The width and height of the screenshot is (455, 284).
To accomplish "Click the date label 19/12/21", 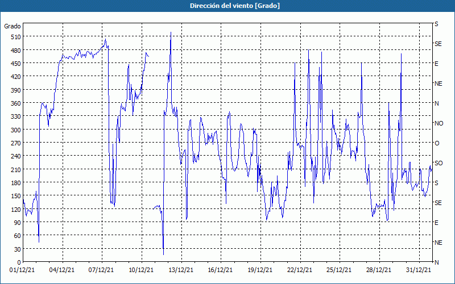I will point(260,270).
